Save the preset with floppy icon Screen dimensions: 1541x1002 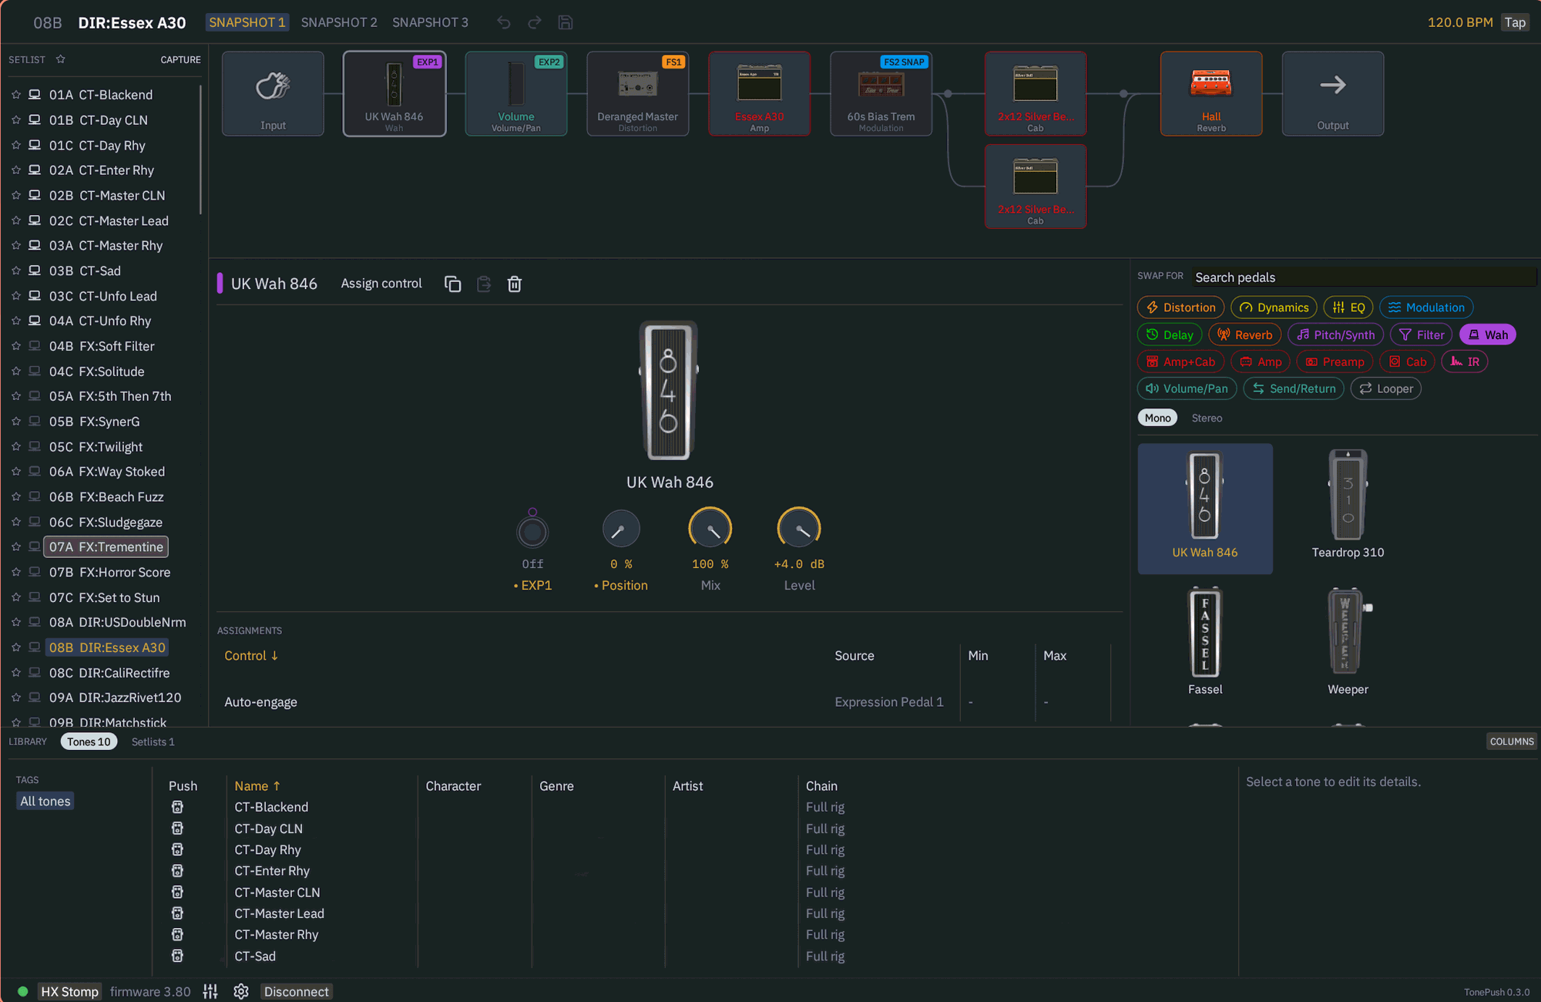tap(566, 22)
